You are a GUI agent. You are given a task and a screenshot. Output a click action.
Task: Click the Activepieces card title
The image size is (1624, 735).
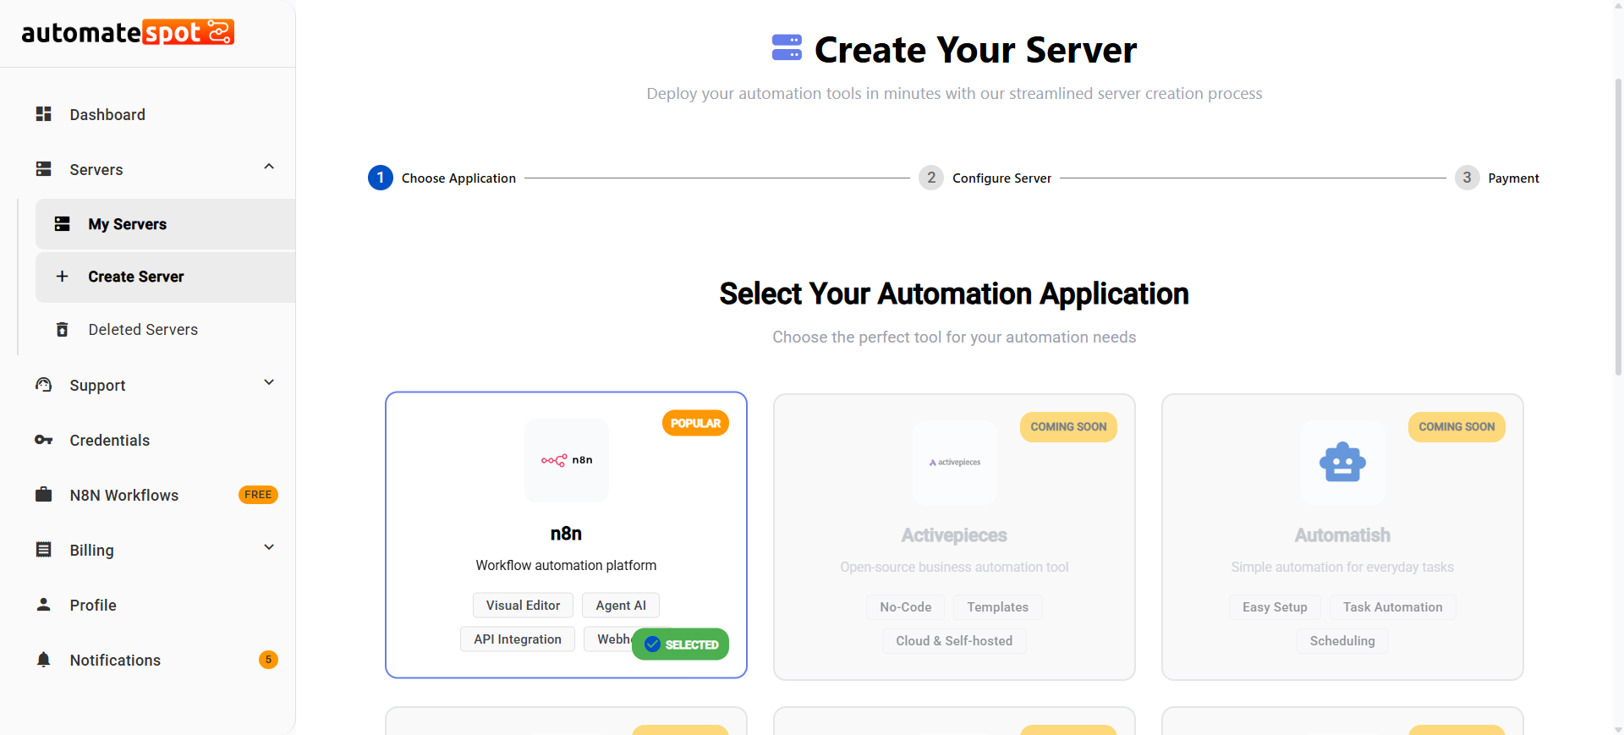coord(954,535)
